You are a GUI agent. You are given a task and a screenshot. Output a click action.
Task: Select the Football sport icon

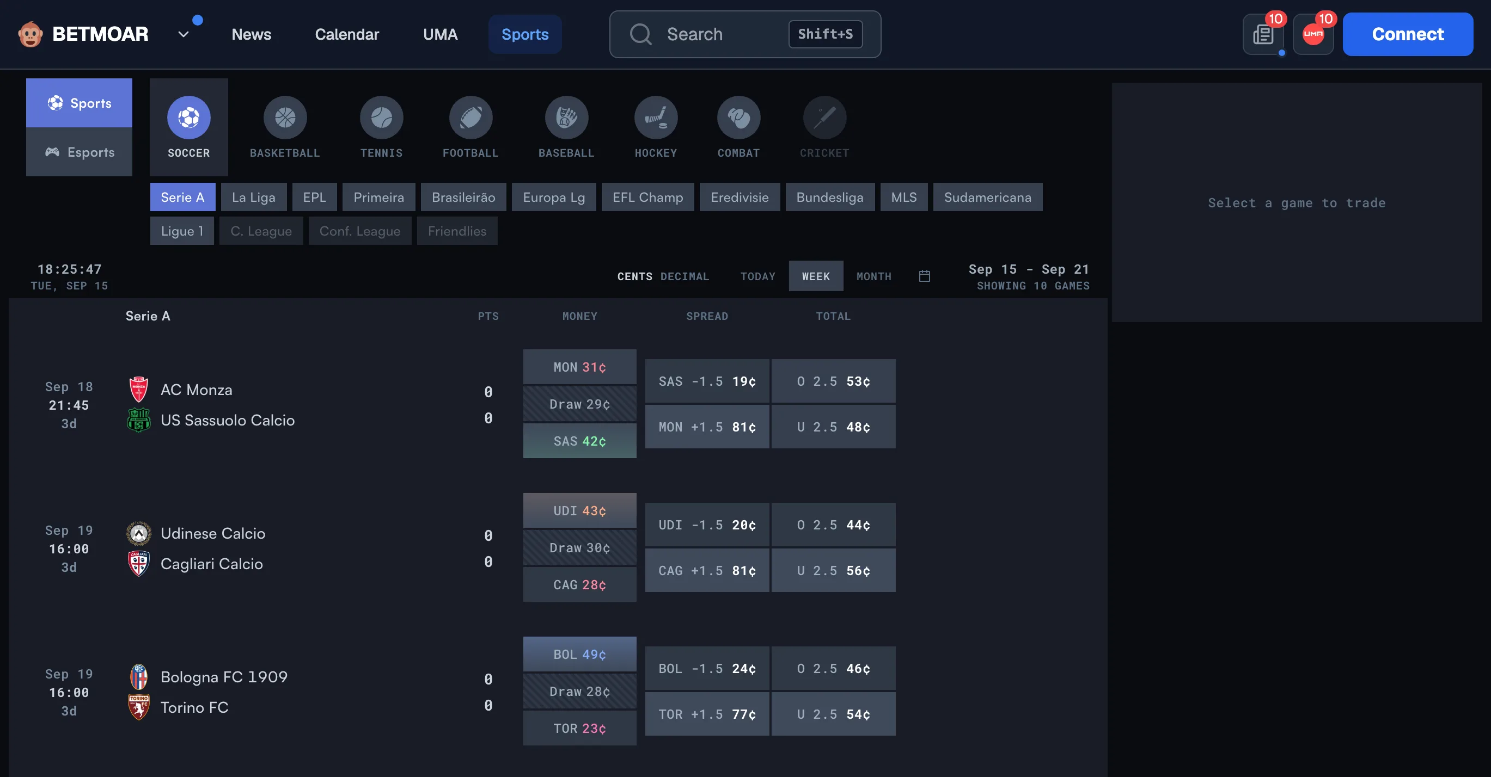tap(470, 118)
